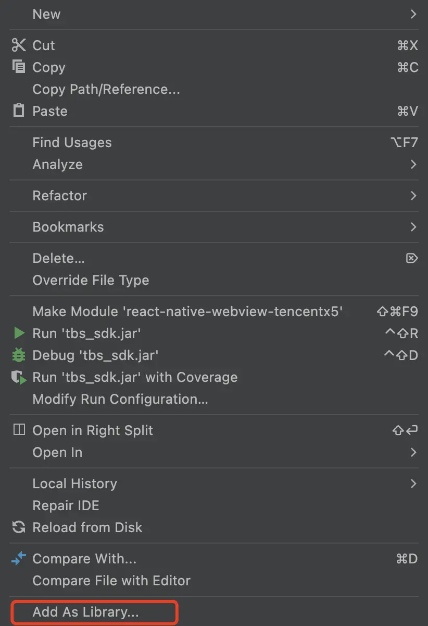
Task: Expand the New submenu arrow
Action: click(x=413, y=14)
